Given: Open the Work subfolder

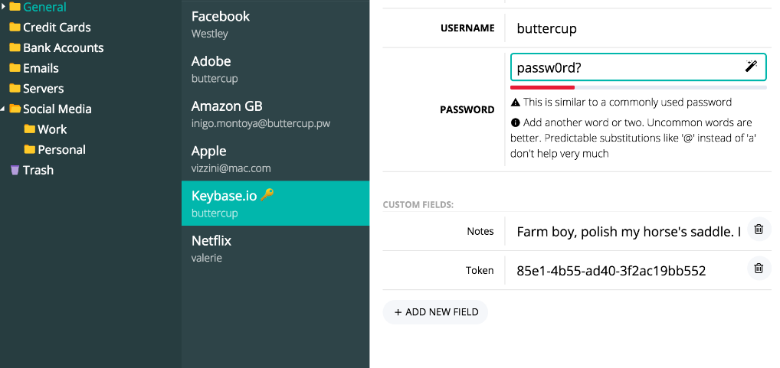Looking at the screenshot, I should coord(52,129).
